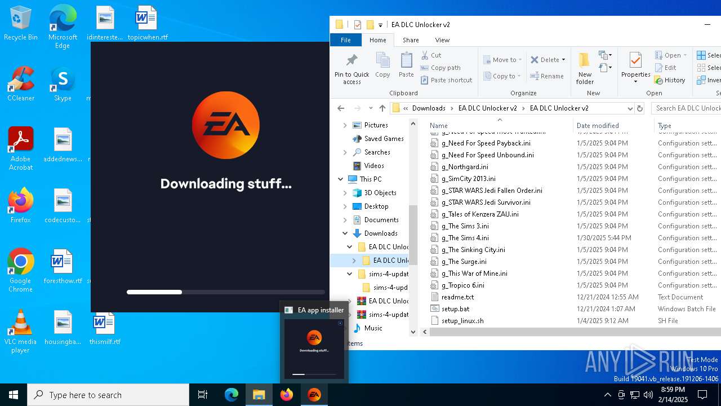Open Firefox desktop shortcut
The height and width of the screenshot is (406, 721).
coord(21,206)
